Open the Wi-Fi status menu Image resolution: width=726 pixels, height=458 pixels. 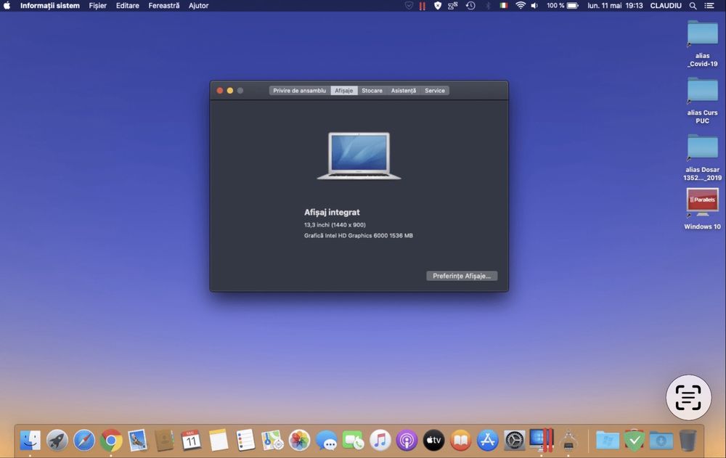click(x=521, y=6)
